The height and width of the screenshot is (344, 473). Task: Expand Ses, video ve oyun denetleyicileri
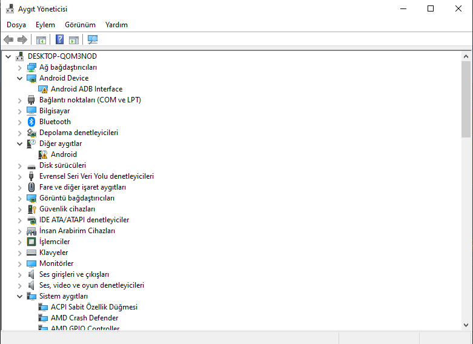[19, 285]
